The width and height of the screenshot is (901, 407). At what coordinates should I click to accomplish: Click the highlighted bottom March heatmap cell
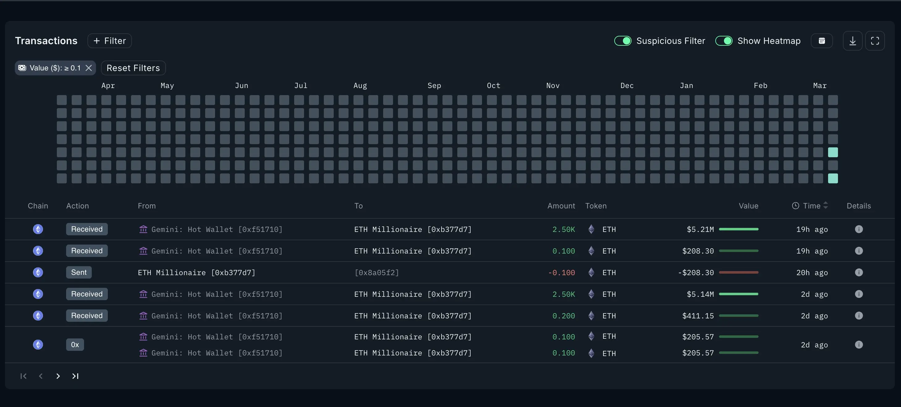click(833, 178)
